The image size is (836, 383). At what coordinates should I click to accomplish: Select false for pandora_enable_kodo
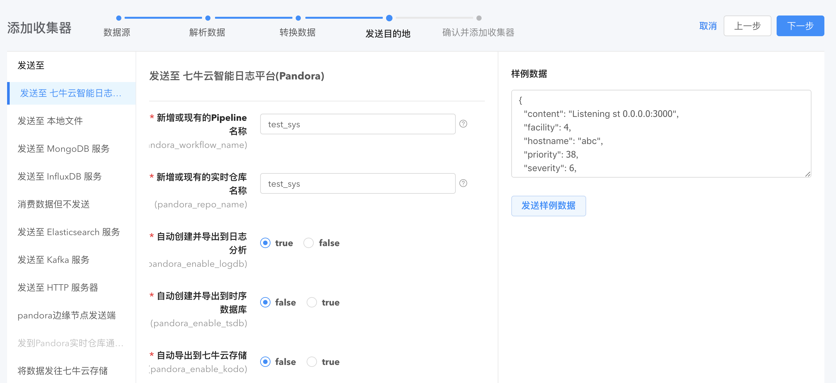pos(265,362)
